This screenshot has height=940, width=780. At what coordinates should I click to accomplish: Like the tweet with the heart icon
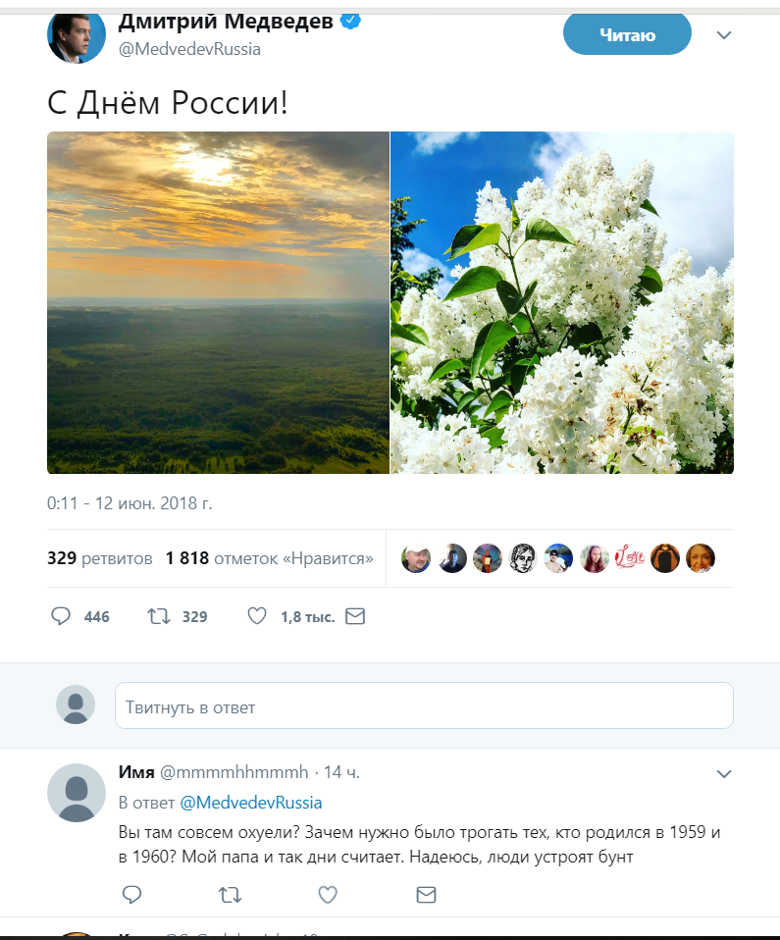[x=257, y=616]
